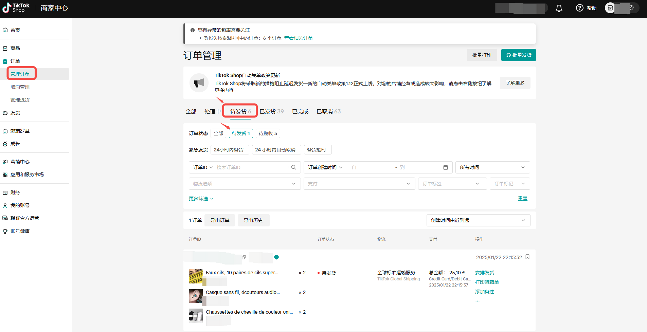
Task: Open 取消管理 in the sidebar
Action: (20, 87)
